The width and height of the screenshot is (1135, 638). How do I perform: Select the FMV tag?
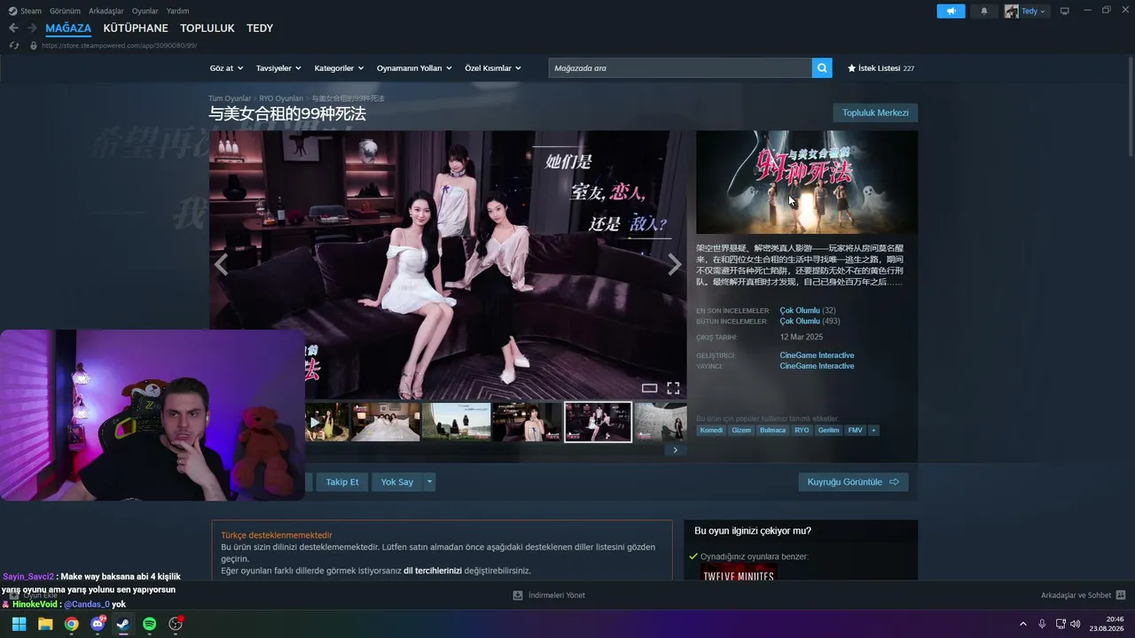pyautogui.click(x=855, y=431)
